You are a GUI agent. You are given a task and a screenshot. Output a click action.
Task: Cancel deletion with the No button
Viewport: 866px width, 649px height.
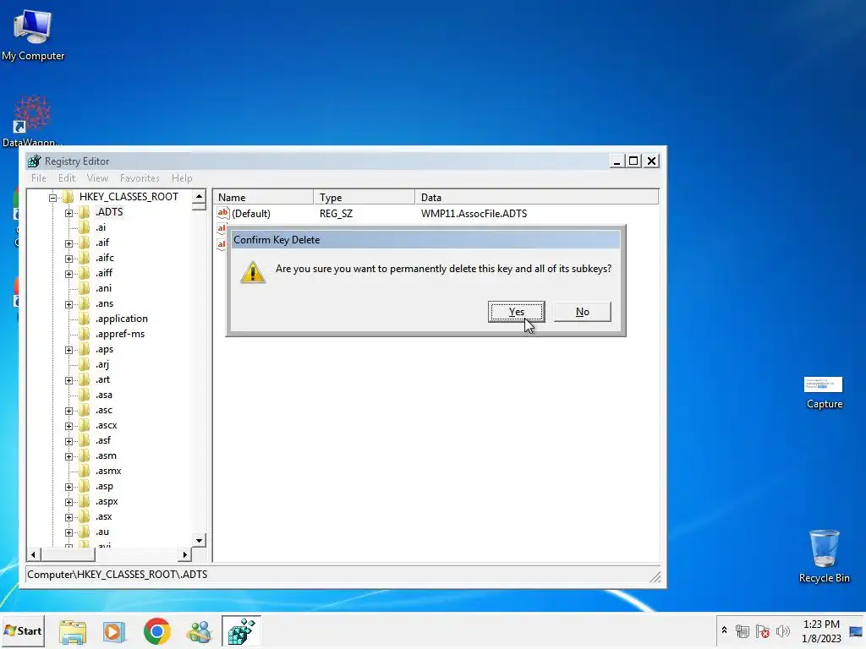coord(582,312)
